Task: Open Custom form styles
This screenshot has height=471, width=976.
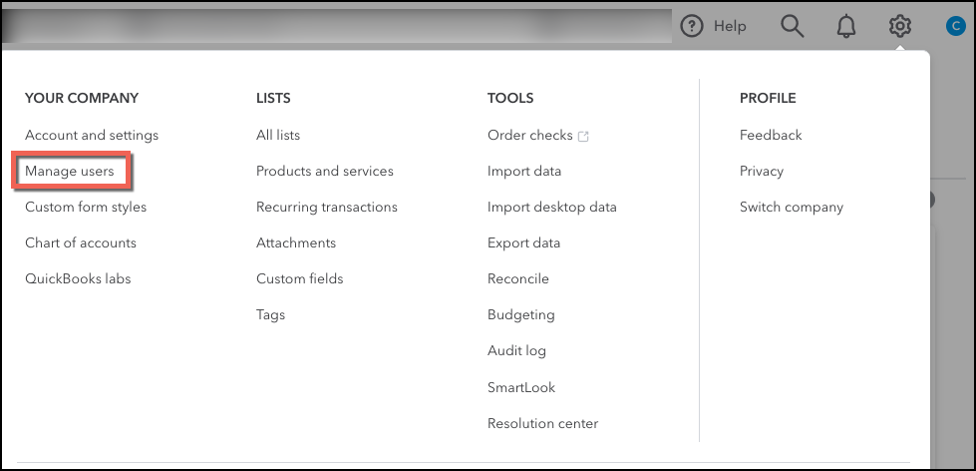Action: 86,207
